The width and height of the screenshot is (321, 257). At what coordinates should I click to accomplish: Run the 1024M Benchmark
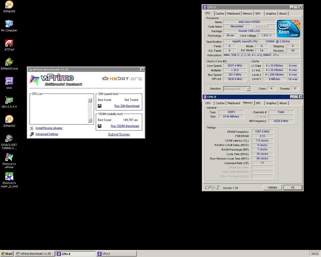(125, 126)
